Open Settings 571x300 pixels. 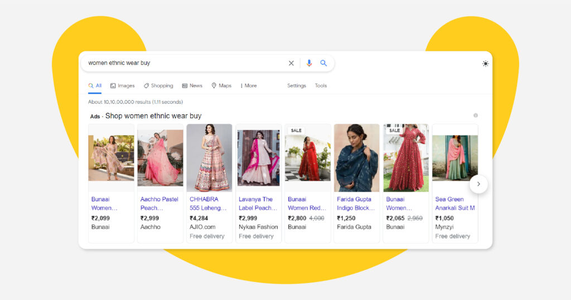point(297,85)
